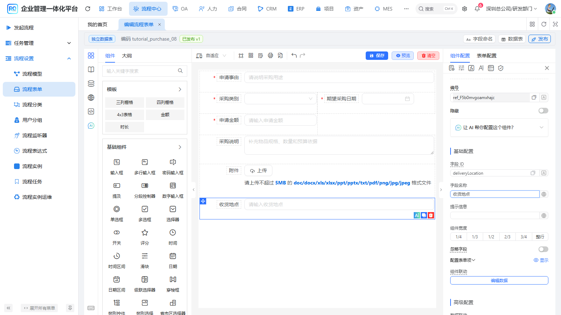
Task: Go to the 我的首页 tab
Action: 97,24
